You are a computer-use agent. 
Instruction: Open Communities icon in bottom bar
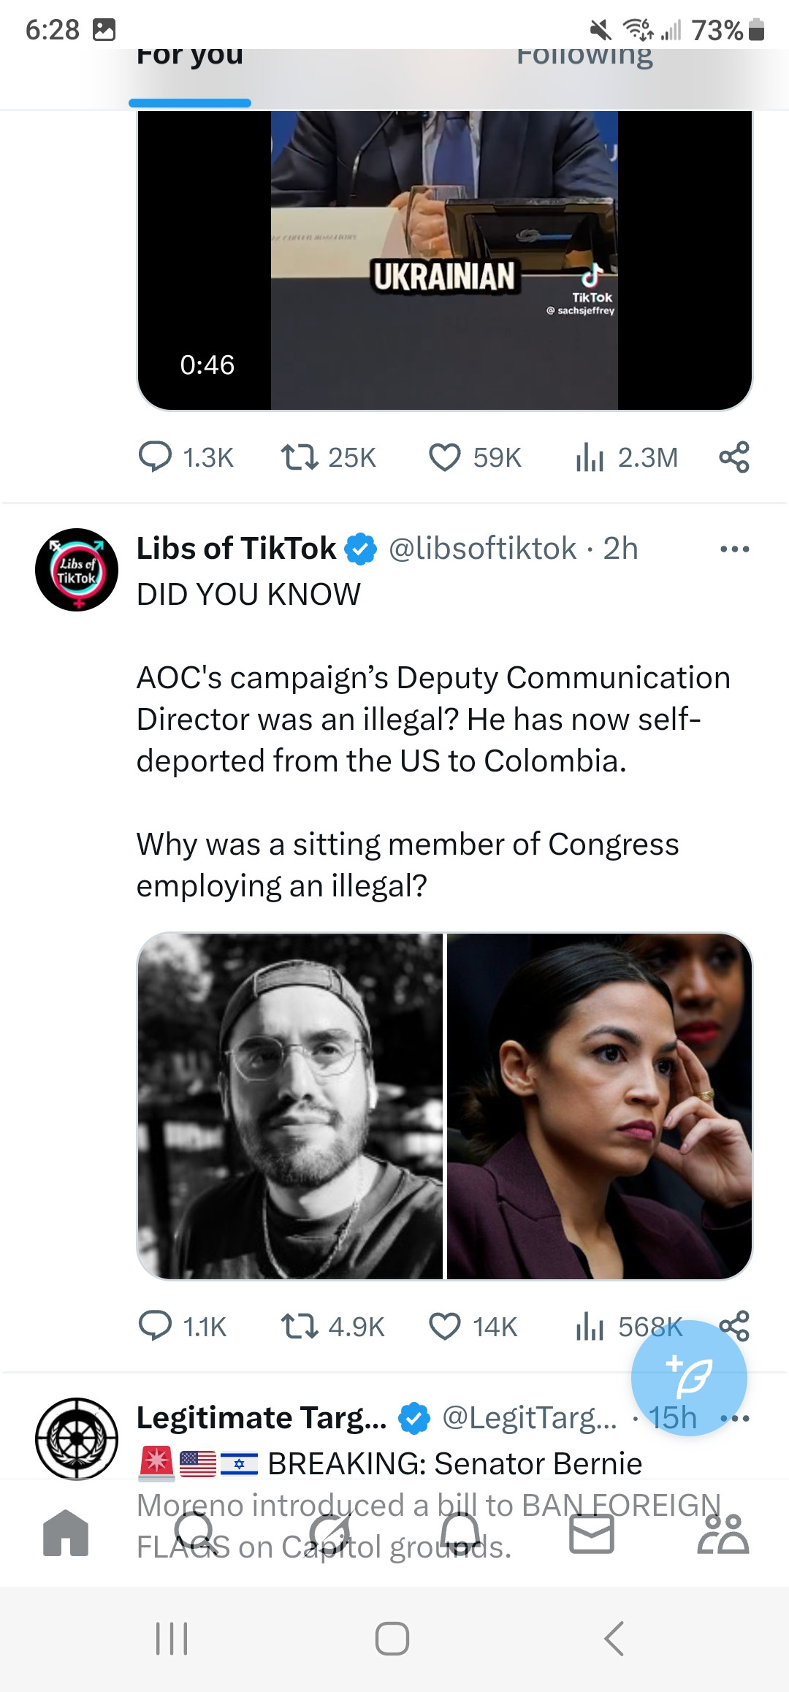(723, 1533)
